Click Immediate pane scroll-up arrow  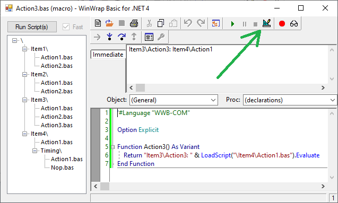(x=332, y=50)
